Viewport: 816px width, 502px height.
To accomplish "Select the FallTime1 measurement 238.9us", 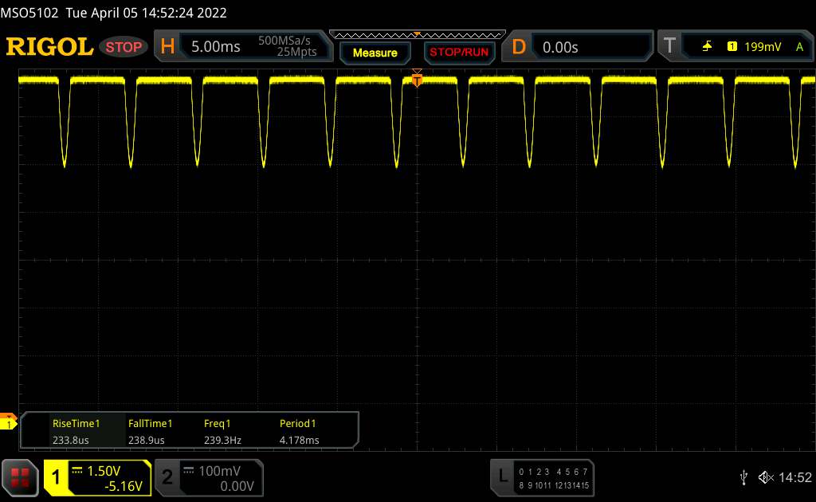I will [151, 431].
